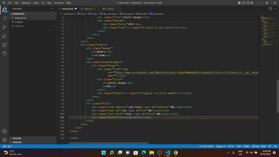Image resolution: width=279 pixels, height=157 pixels.
Task: Open the View menu
Action: pos(36,3)
